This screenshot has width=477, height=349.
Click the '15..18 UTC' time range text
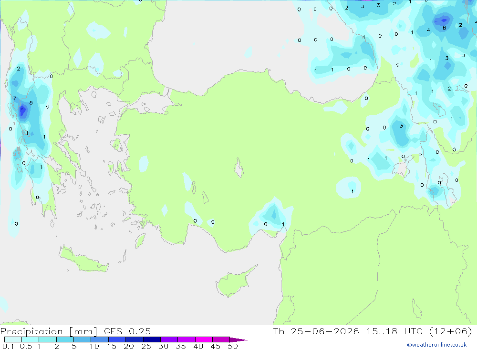394,331
